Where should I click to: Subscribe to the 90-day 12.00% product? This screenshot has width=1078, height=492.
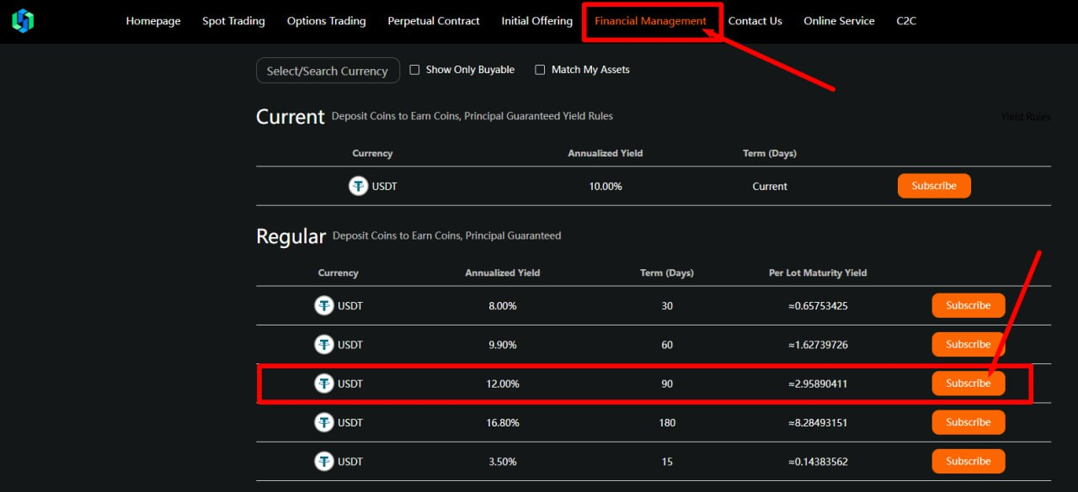(x=969, y=384)
